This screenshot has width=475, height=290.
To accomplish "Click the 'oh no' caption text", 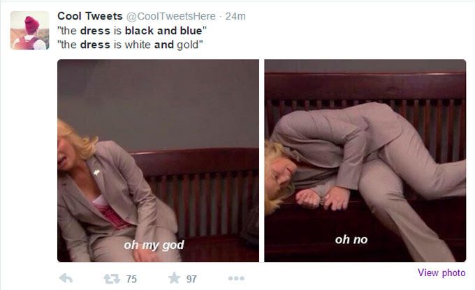I will pos(351,240).
